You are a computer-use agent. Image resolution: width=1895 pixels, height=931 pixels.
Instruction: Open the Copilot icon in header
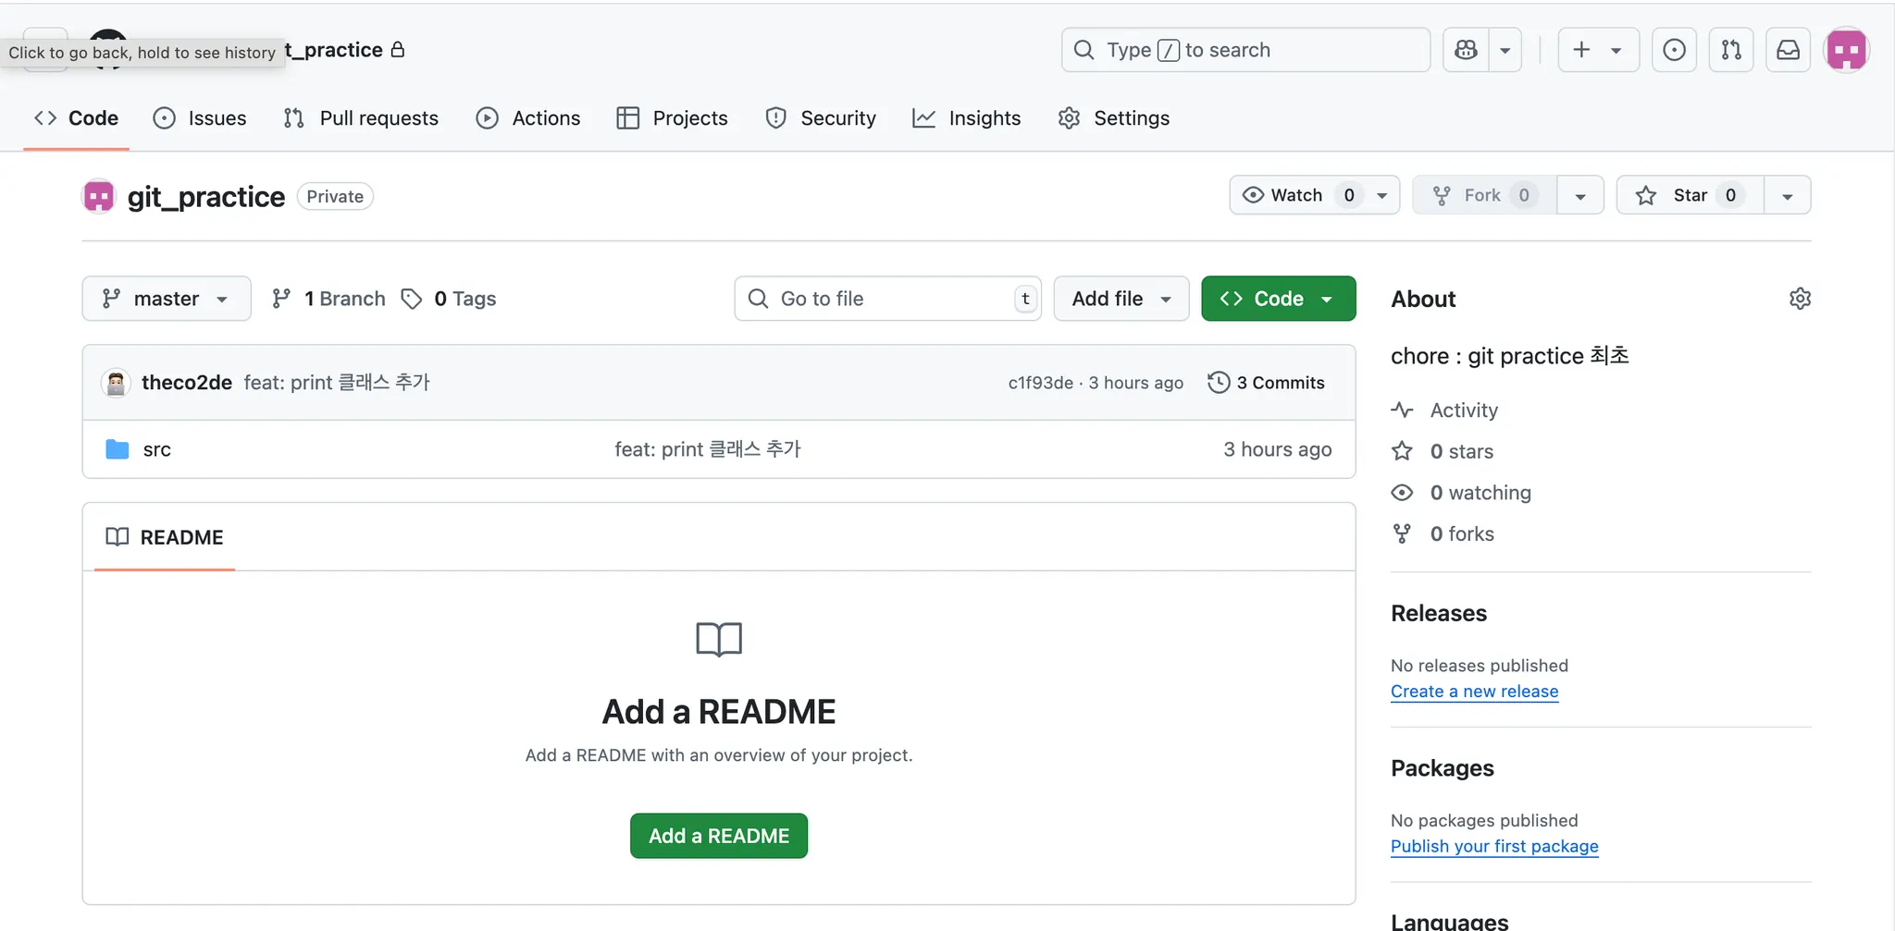(x=1467, y=50)
